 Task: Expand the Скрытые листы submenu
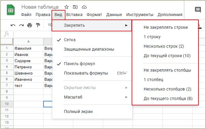coord(92,88)
